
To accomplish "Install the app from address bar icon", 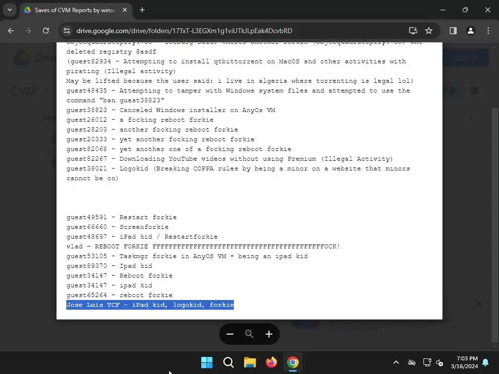I will [413, 31].
